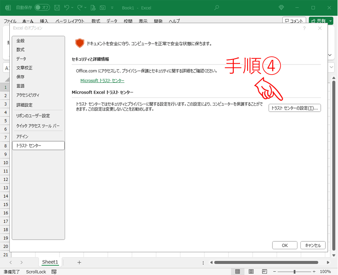Screen dimensions: 338x275
Task: Select トラスト センター in the options sidebar
Action: click(x=38, y=146)
